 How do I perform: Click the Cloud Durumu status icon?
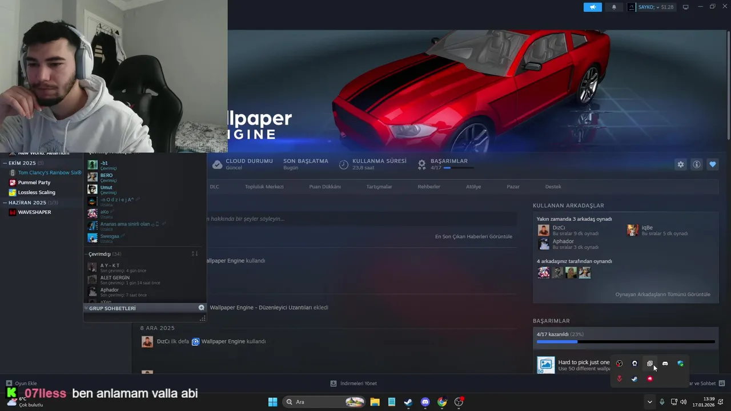click(x=217, y=164)
